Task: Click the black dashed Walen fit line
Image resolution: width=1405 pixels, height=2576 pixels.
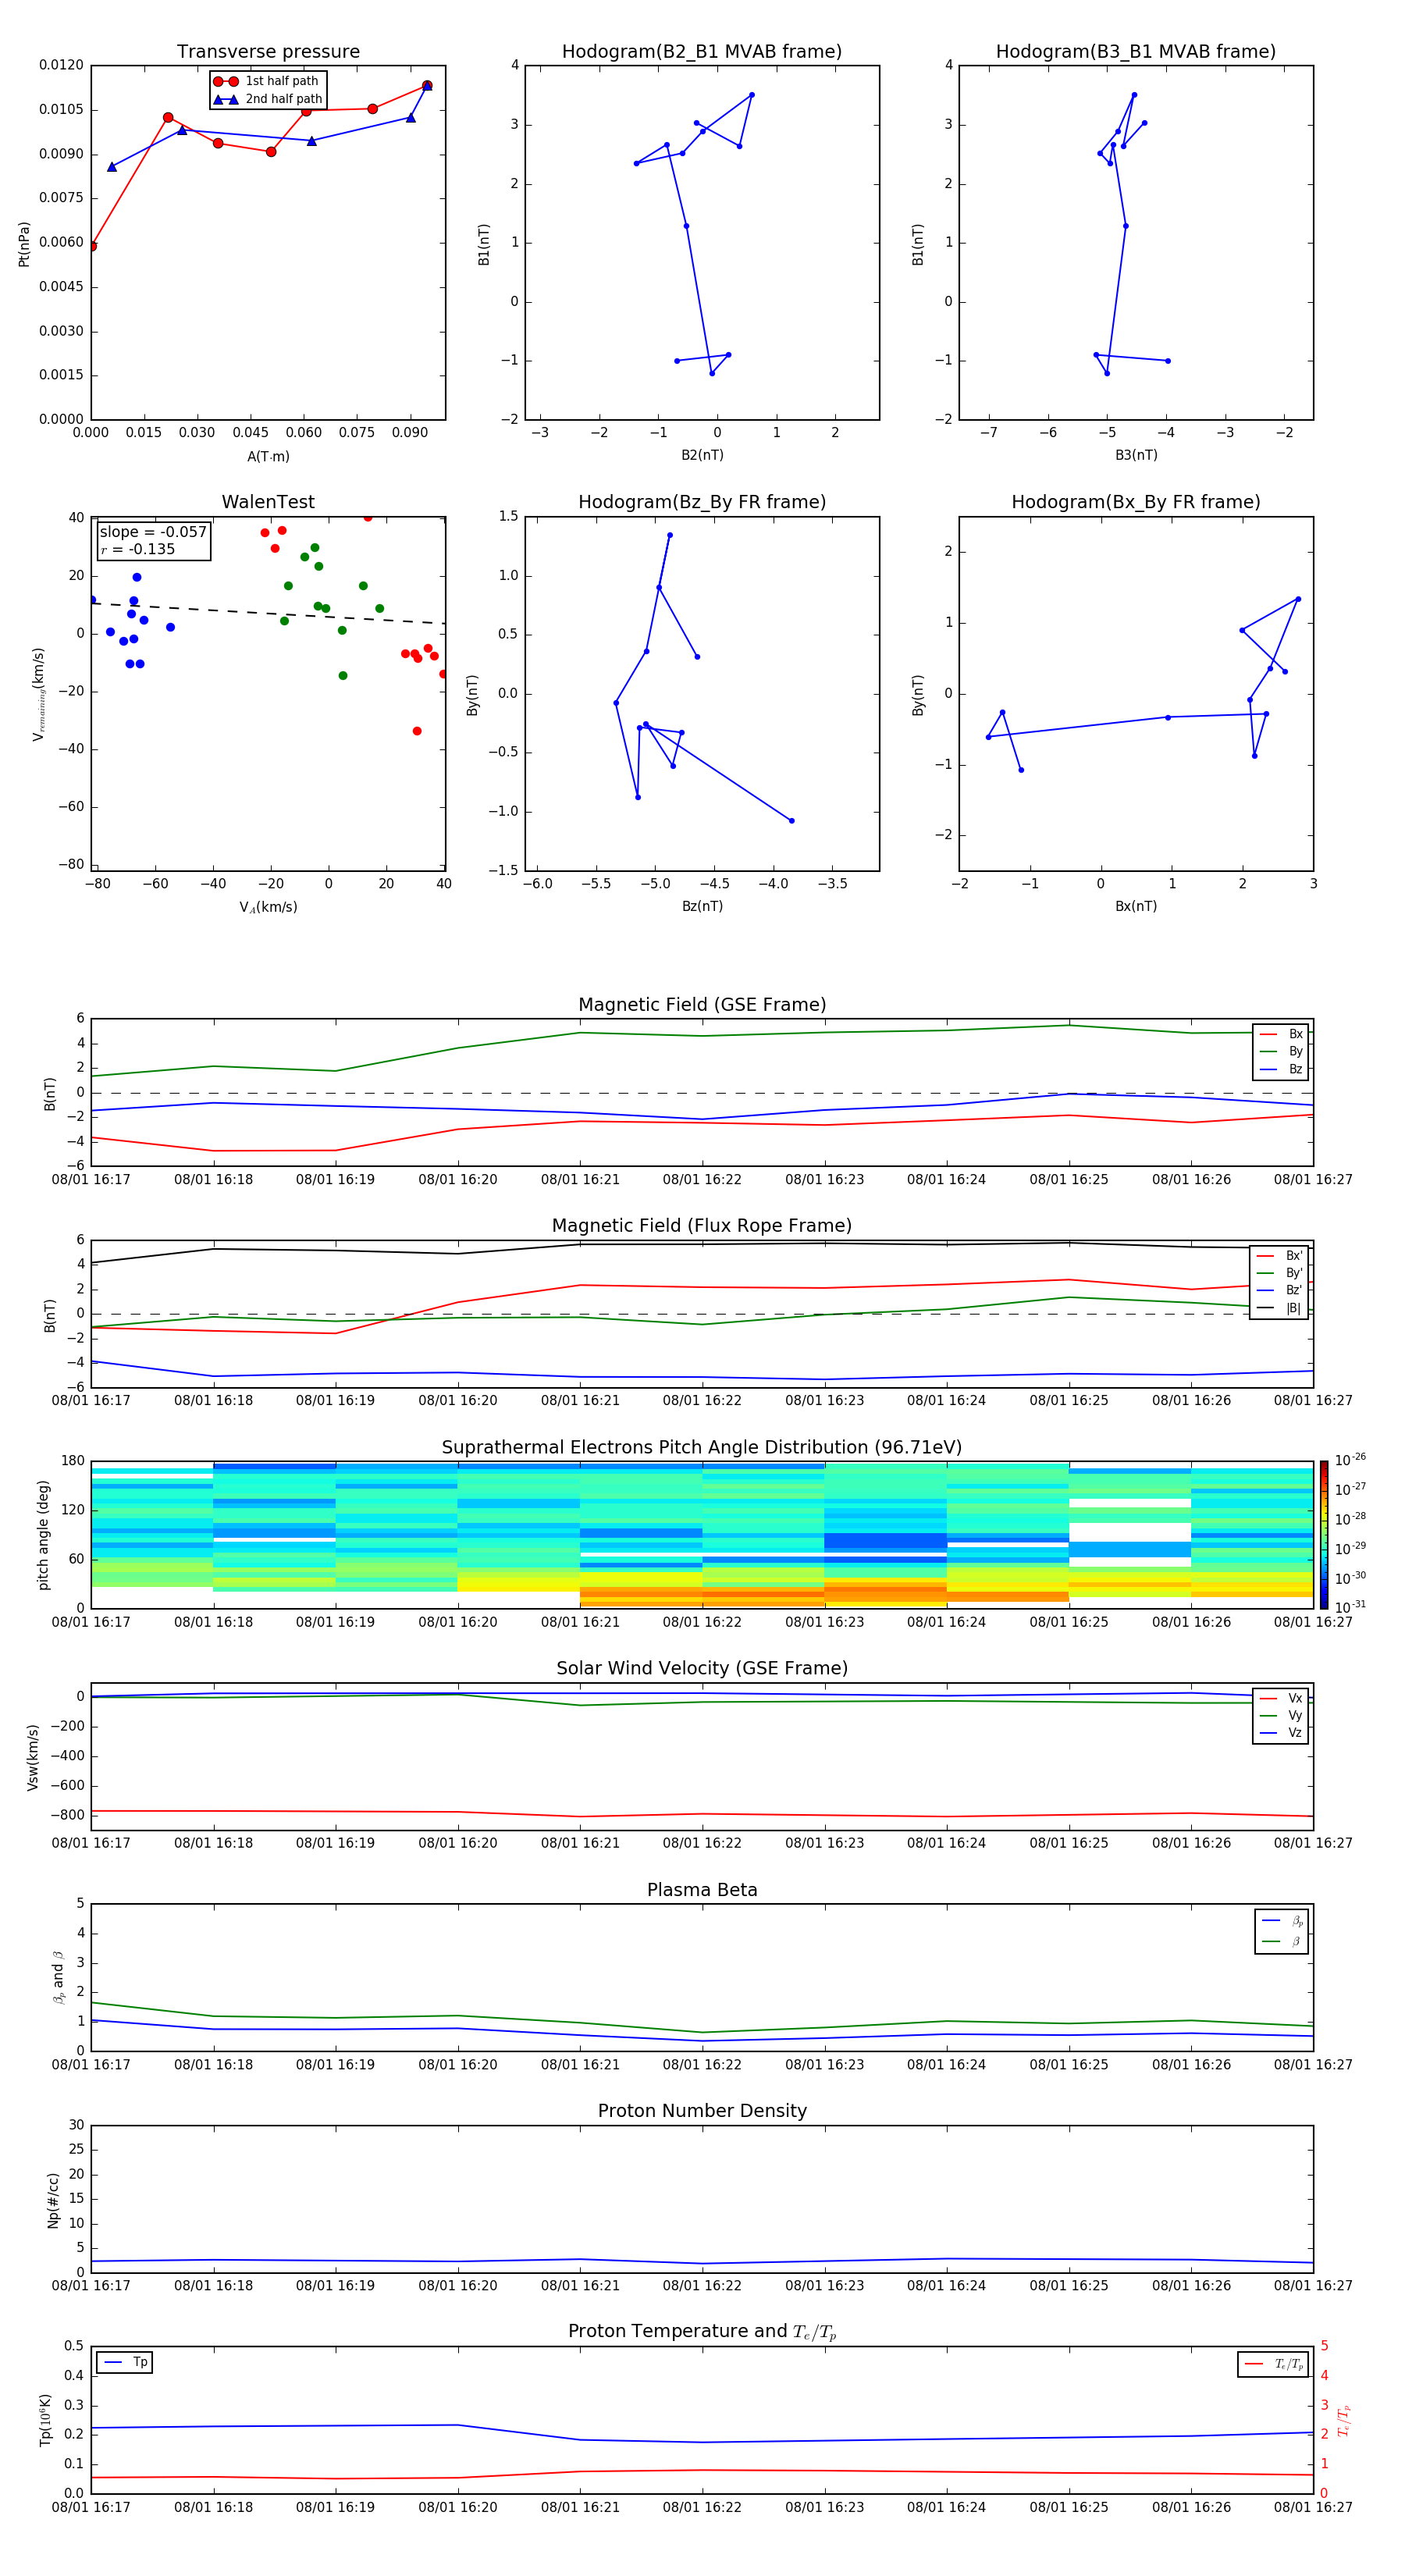Action: 268,614
